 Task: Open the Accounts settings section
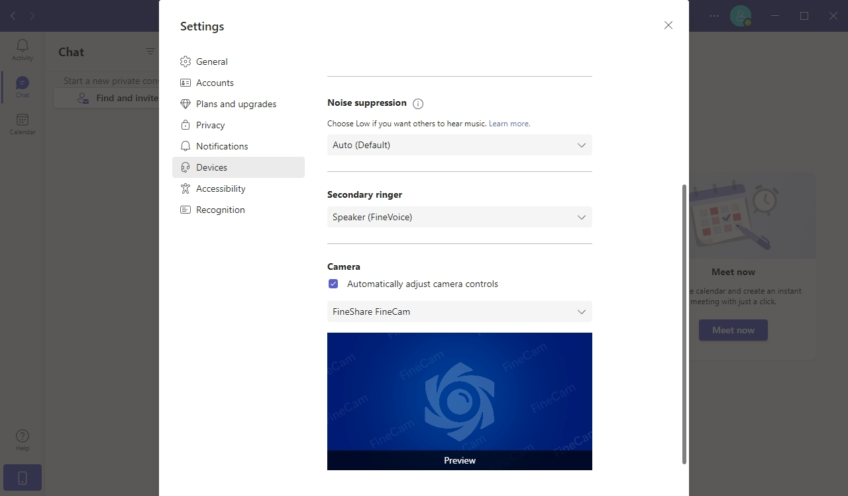point(238,83)
